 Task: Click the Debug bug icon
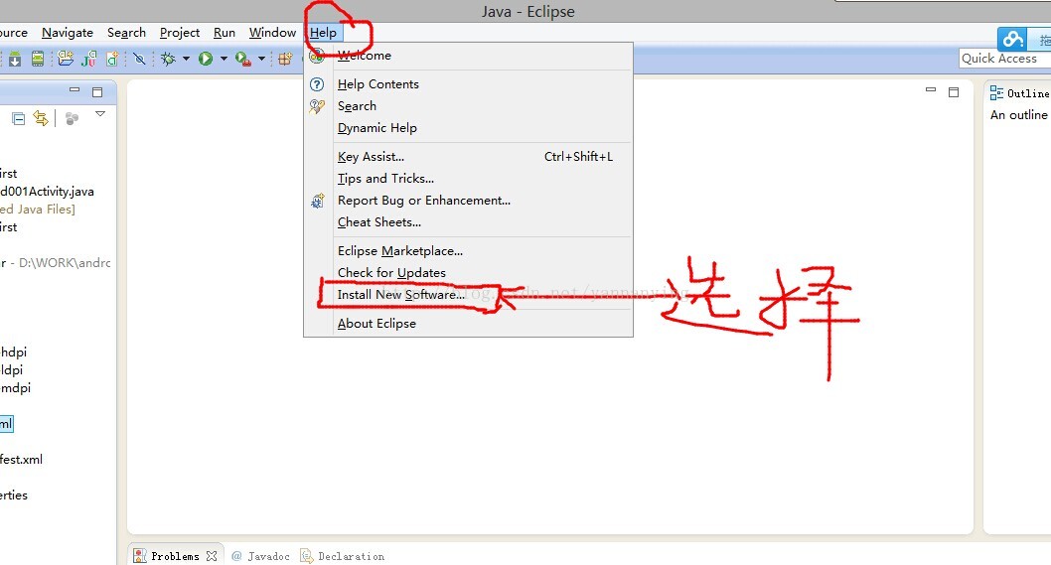(x=168, y=59)
